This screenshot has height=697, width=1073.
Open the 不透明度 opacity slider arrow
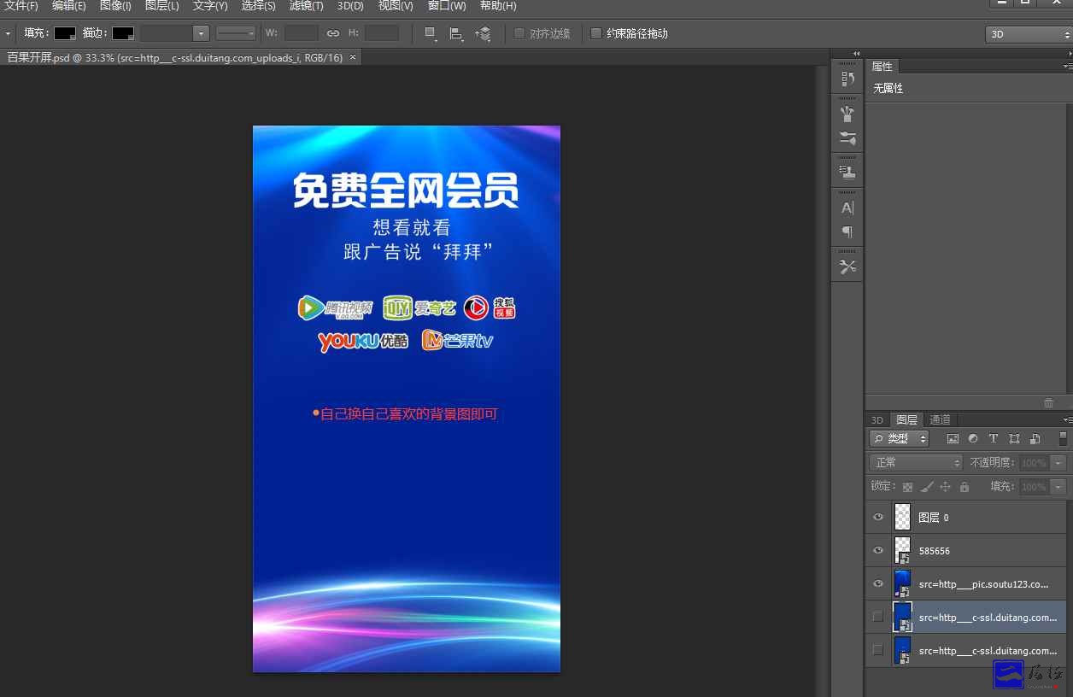[x=1058, y=462]
